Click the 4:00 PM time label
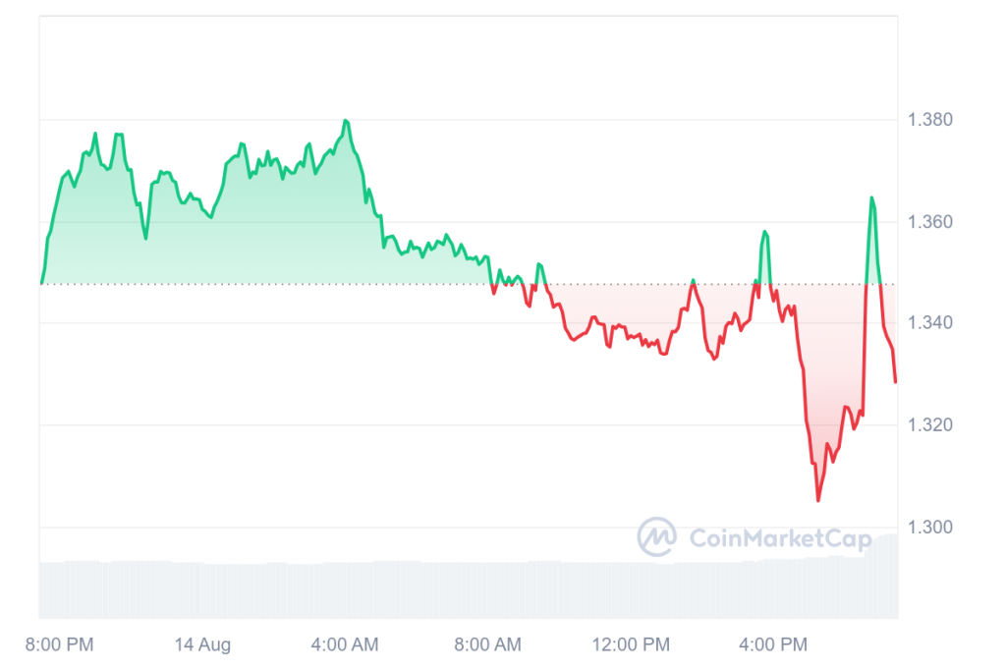 (x=772, y=645)
